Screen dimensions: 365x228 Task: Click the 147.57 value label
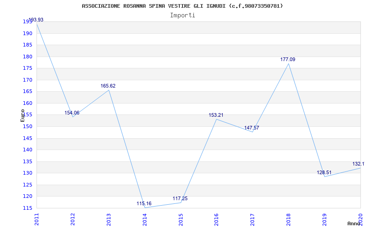click(252, 128)
